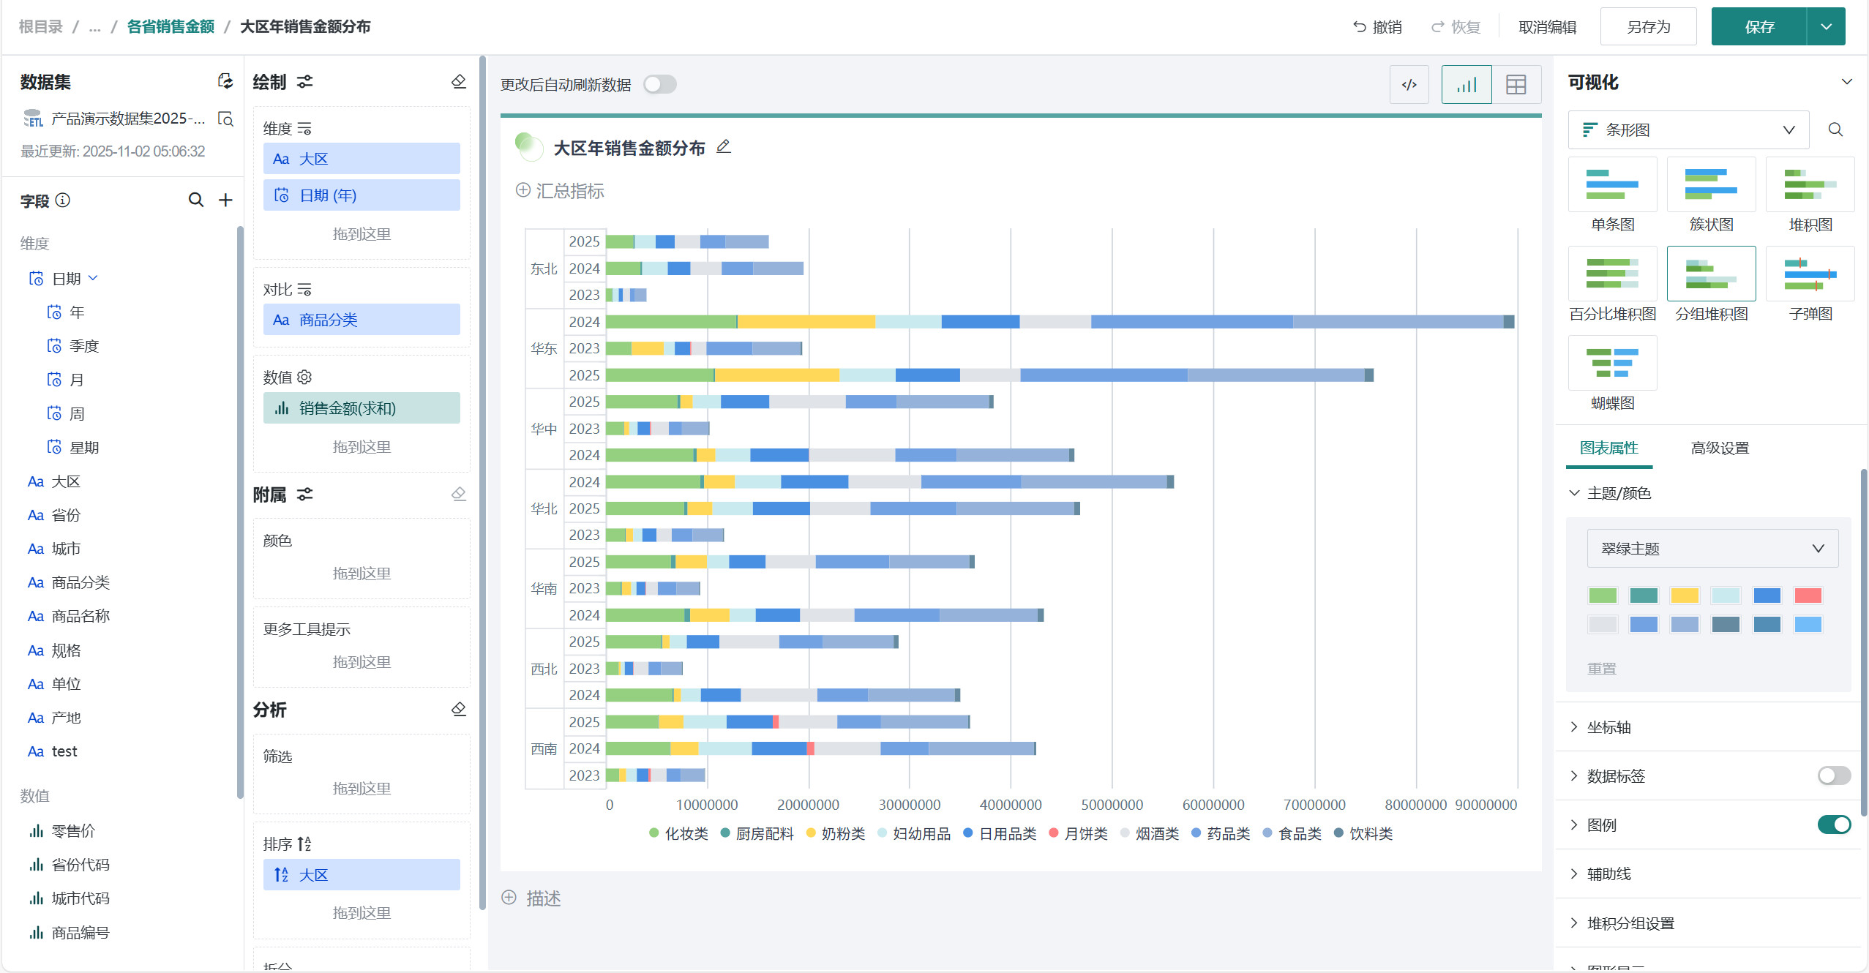Expand the 坐标轴 settings section

[1608, 726]
